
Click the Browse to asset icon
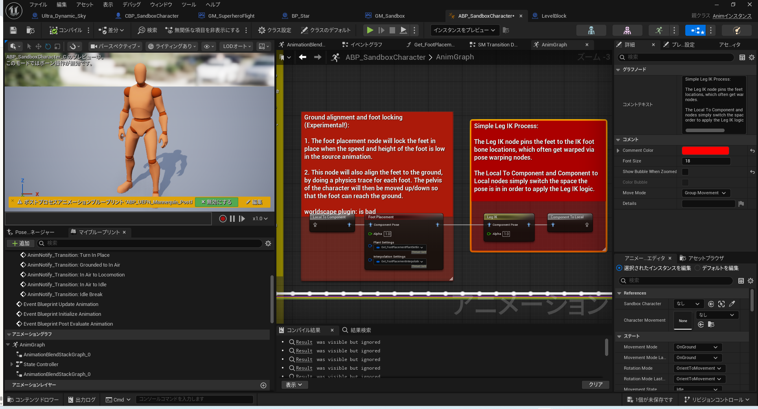(30, 30)
